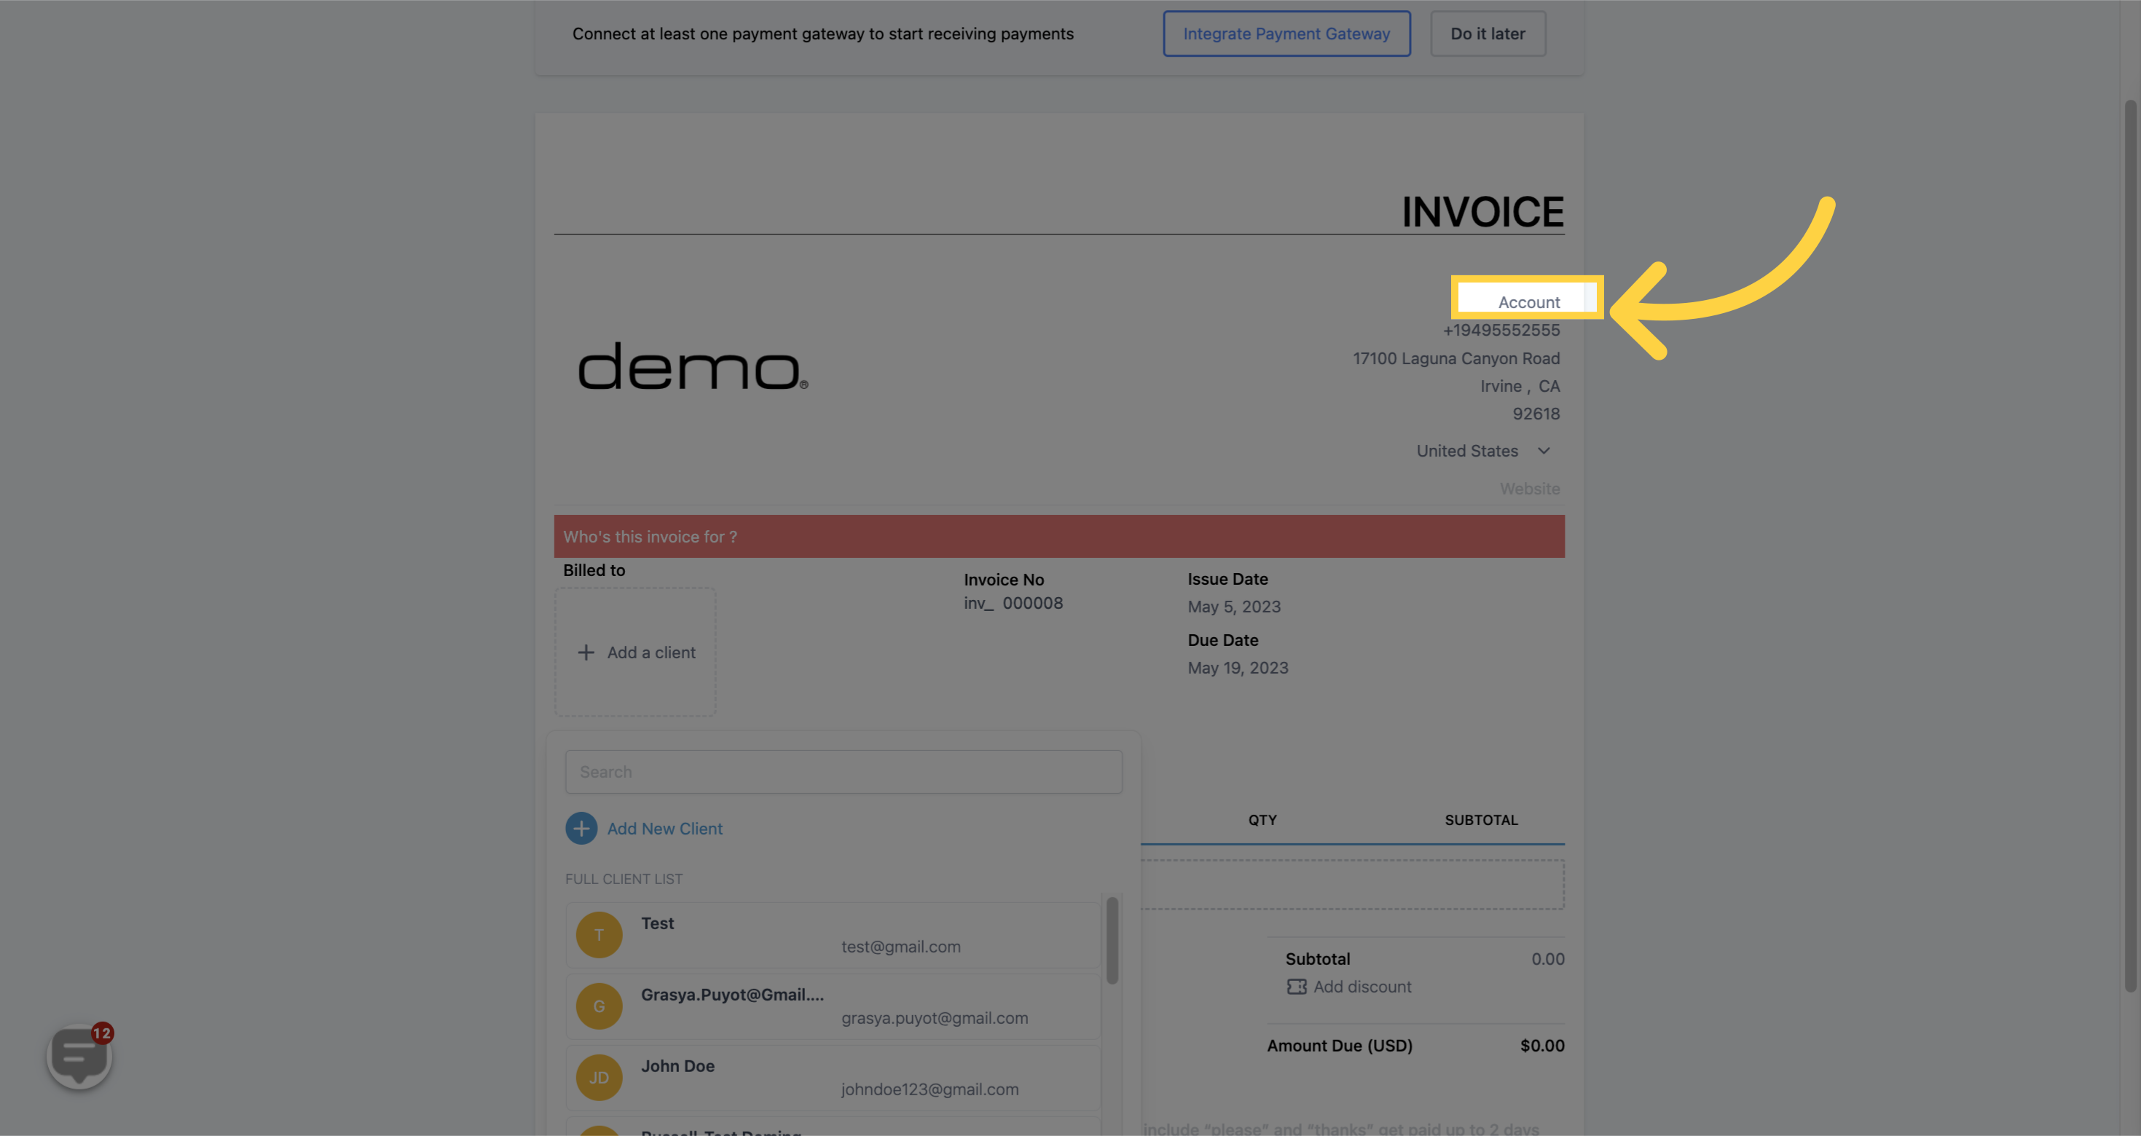
Task: Click the Add discount link
Action: pyautogui.click(x=1362, y=987)
